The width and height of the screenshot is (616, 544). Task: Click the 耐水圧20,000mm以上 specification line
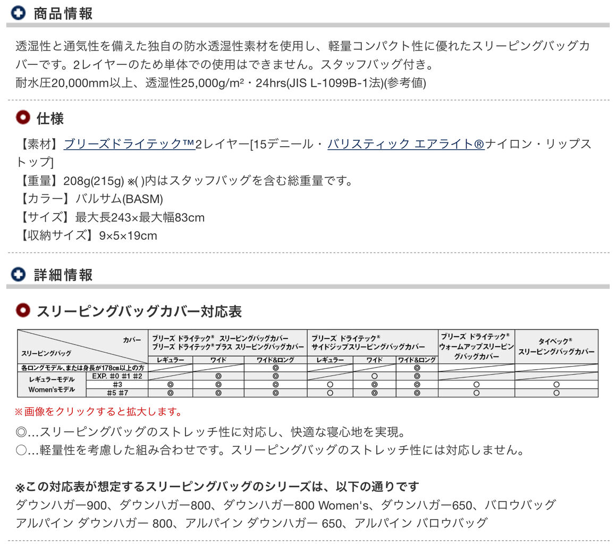221,82
